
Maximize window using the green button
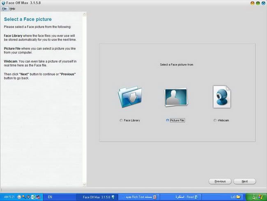pos(258,3)
